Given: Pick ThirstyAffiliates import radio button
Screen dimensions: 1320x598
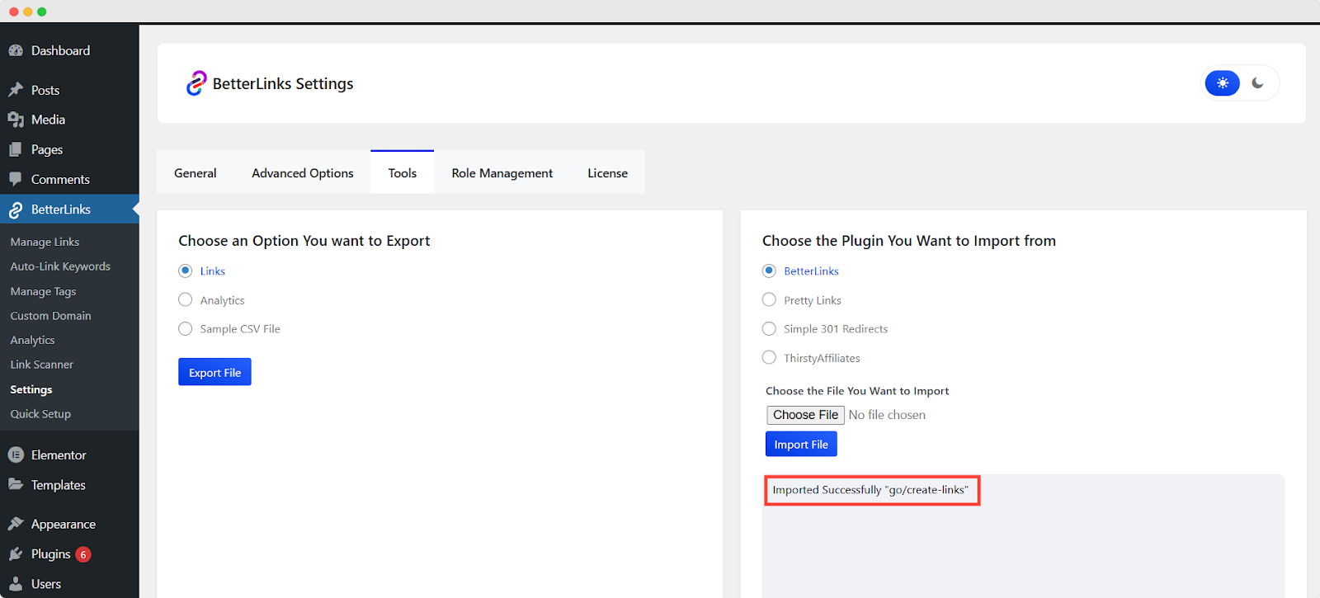Looking at the screenshot, I should [769, 357].
